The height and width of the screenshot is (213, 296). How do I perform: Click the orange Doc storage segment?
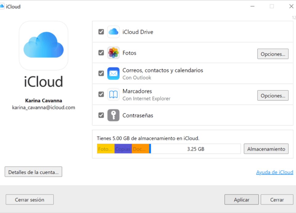[x=141, y=149]
